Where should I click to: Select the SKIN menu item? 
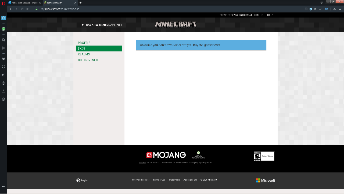point(99,48)
